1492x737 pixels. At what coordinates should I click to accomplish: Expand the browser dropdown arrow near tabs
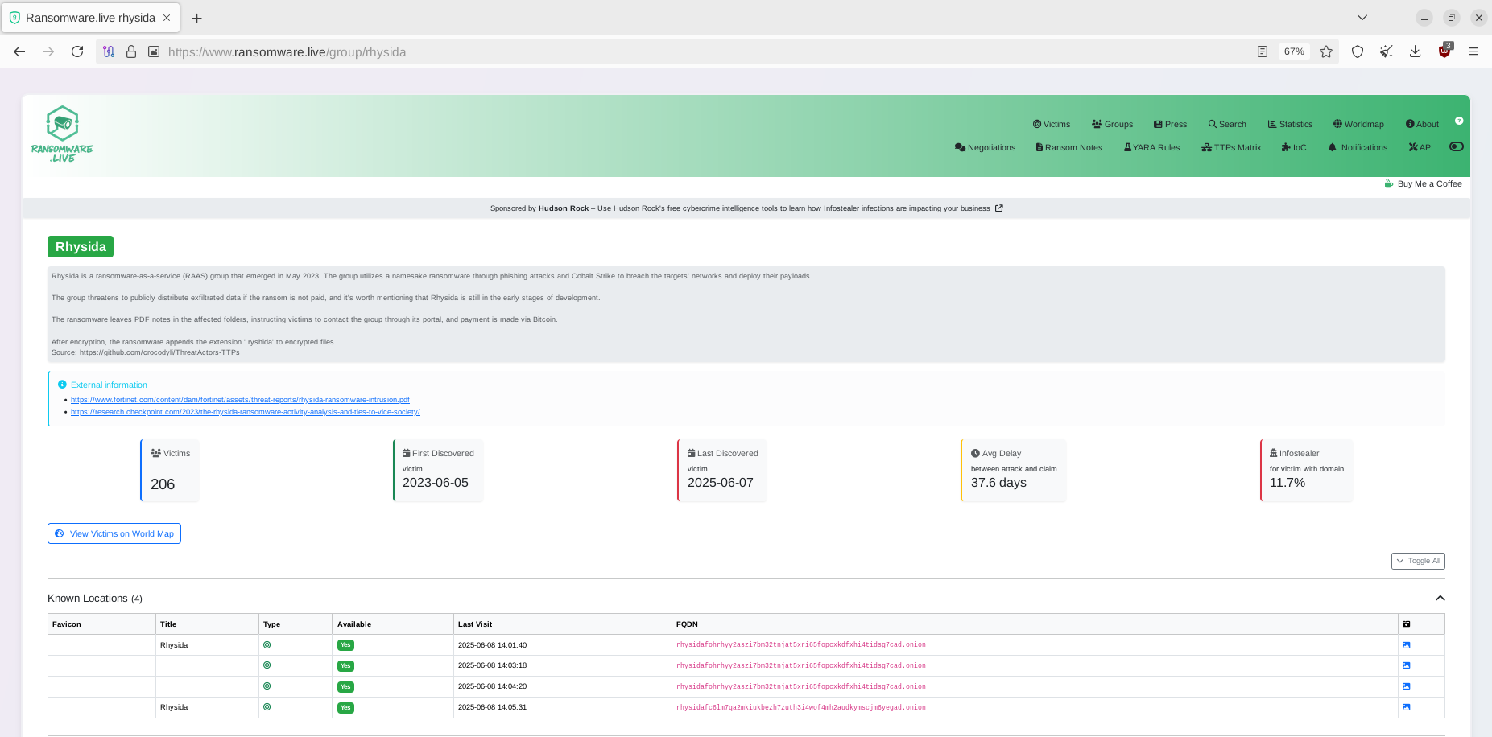pos(1362,17)
